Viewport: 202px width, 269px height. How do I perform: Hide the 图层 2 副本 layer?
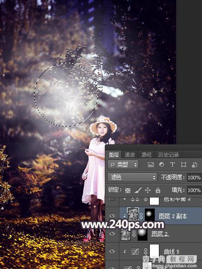[x=112, y=216]
